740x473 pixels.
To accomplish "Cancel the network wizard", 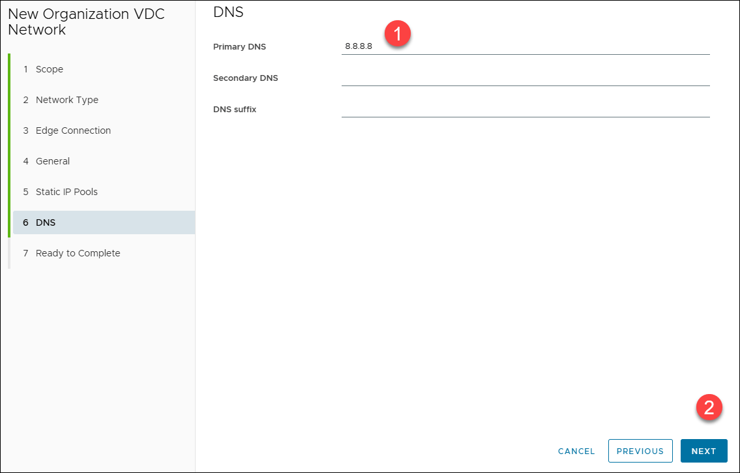I will [576, 451].
